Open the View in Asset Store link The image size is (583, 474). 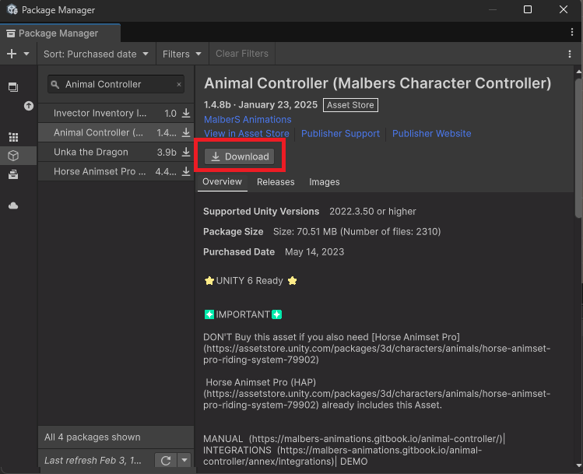pyautogui.click(x=247, y=133)
